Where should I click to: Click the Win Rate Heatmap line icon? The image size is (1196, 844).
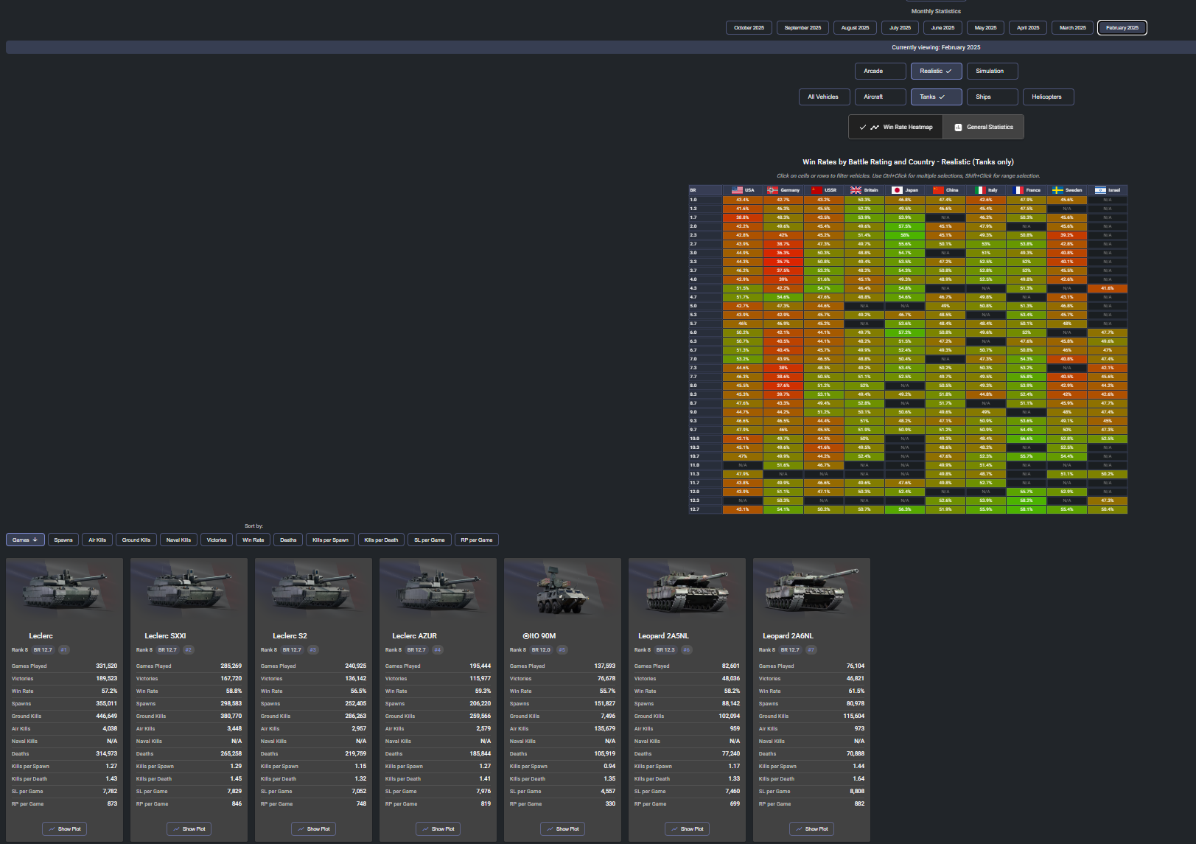875,128
